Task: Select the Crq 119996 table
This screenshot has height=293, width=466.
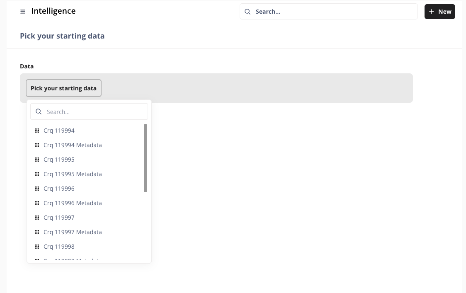Action: click(x=59, y=189)
